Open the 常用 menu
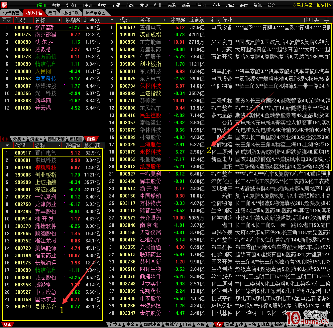 coord(42,5)
